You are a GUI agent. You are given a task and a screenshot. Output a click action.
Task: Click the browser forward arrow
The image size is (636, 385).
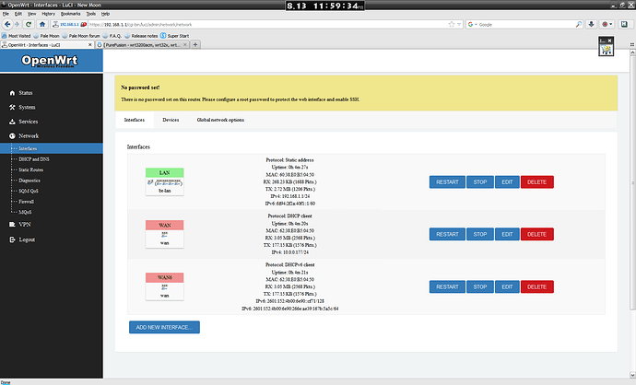(x=17, y=24)
